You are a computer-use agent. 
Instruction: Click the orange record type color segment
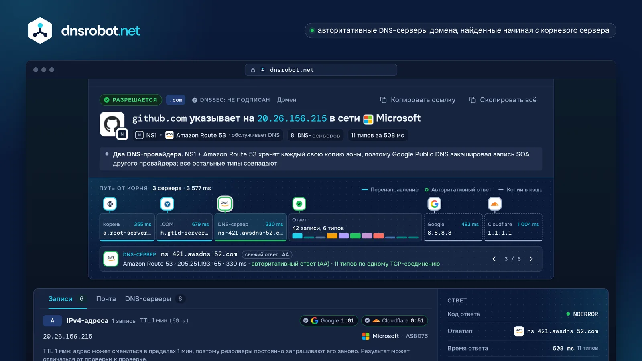point(332,236)
